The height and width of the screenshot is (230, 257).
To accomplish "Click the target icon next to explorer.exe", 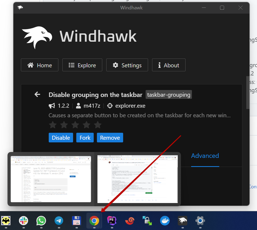I will pos(110,106).
